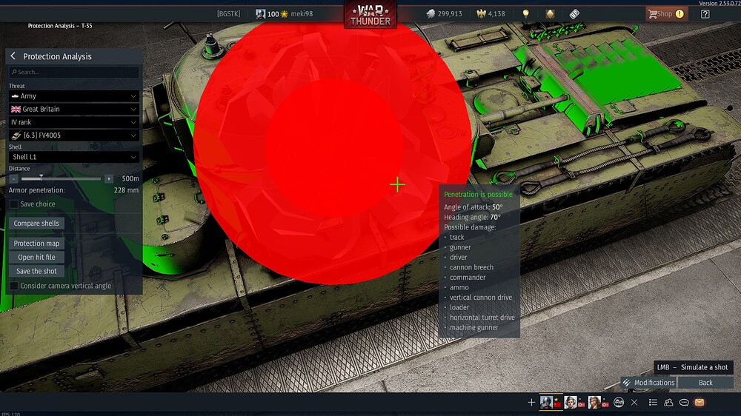Open the chat speech bubble icon
The image size is (741, 416).
coord(684,403)
